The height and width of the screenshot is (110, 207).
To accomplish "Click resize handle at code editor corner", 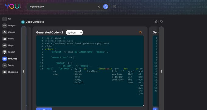I will point(143,106).
